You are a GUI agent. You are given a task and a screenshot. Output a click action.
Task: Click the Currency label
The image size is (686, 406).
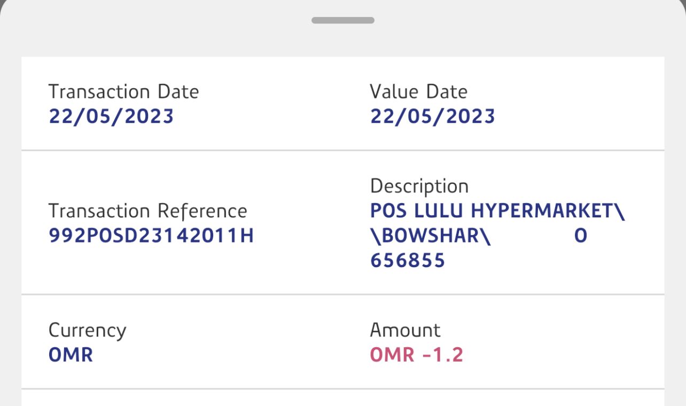(87, 331)
